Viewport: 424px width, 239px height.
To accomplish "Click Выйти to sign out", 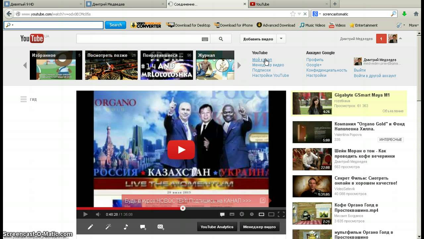I will click(x=360, y=70).
